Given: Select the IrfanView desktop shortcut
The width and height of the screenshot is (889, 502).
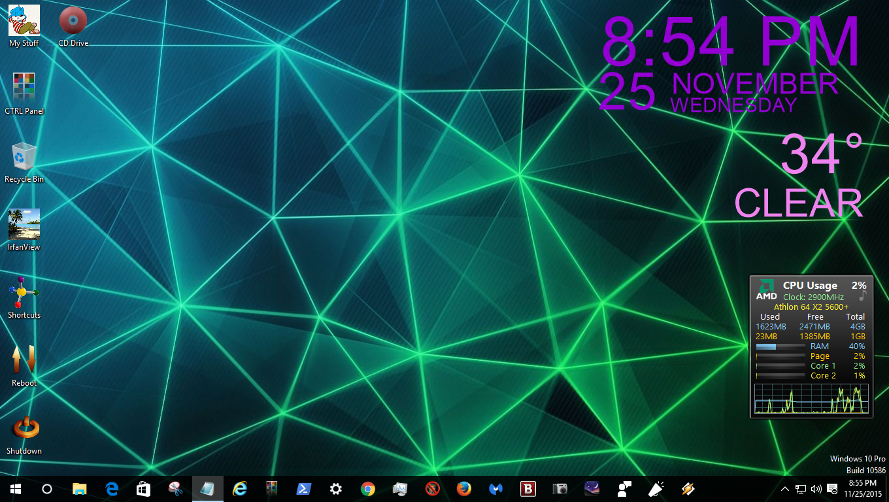Looking at the screenshot, I should (24, 229).
